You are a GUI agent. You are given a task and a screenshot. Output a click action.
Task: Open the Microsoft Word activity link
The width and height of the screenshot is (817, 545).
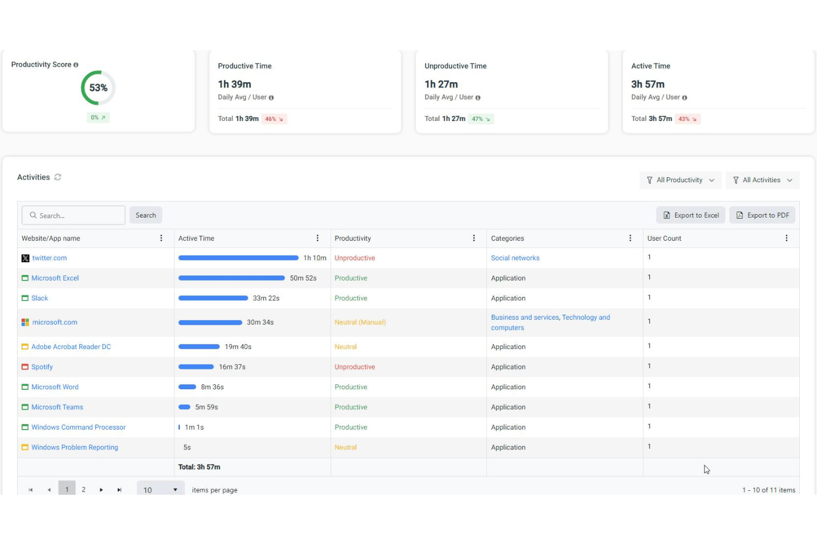pos(55,387)
